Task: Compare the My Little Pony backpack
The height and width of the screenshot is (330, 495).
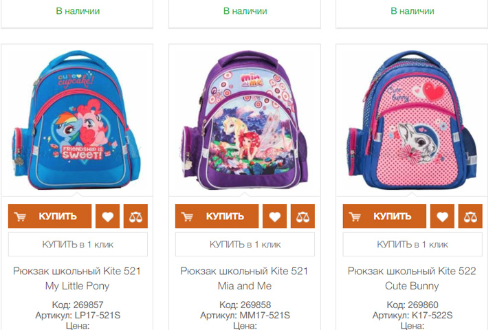Action: pos(135,217)
